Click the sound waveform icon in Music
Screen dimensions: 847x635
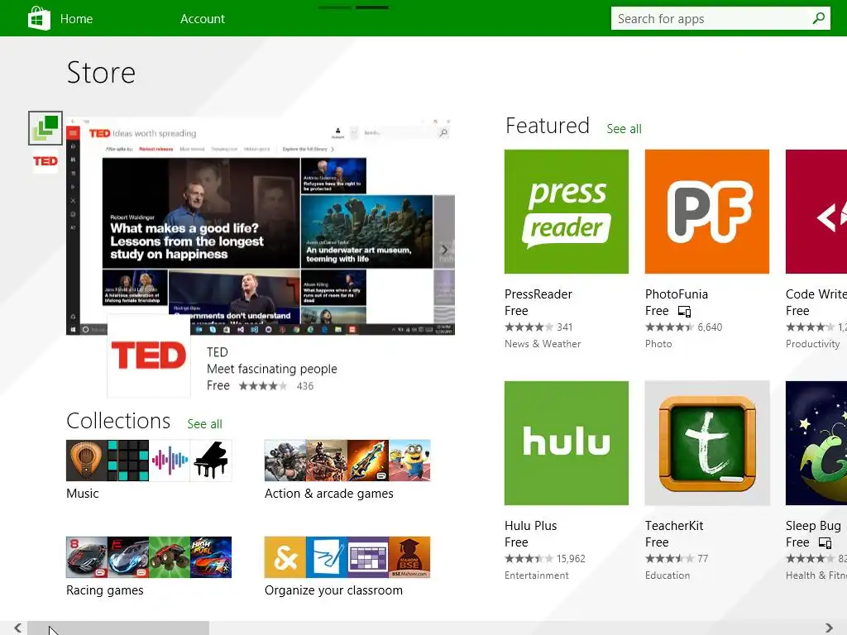pos(170,461)
